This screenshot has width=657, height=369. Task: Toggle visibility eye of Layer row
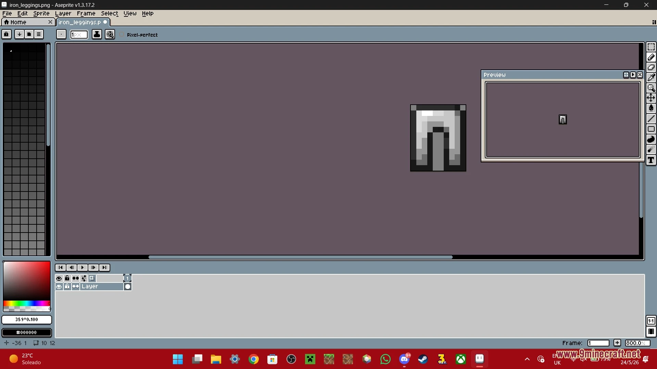click(59, 287)
